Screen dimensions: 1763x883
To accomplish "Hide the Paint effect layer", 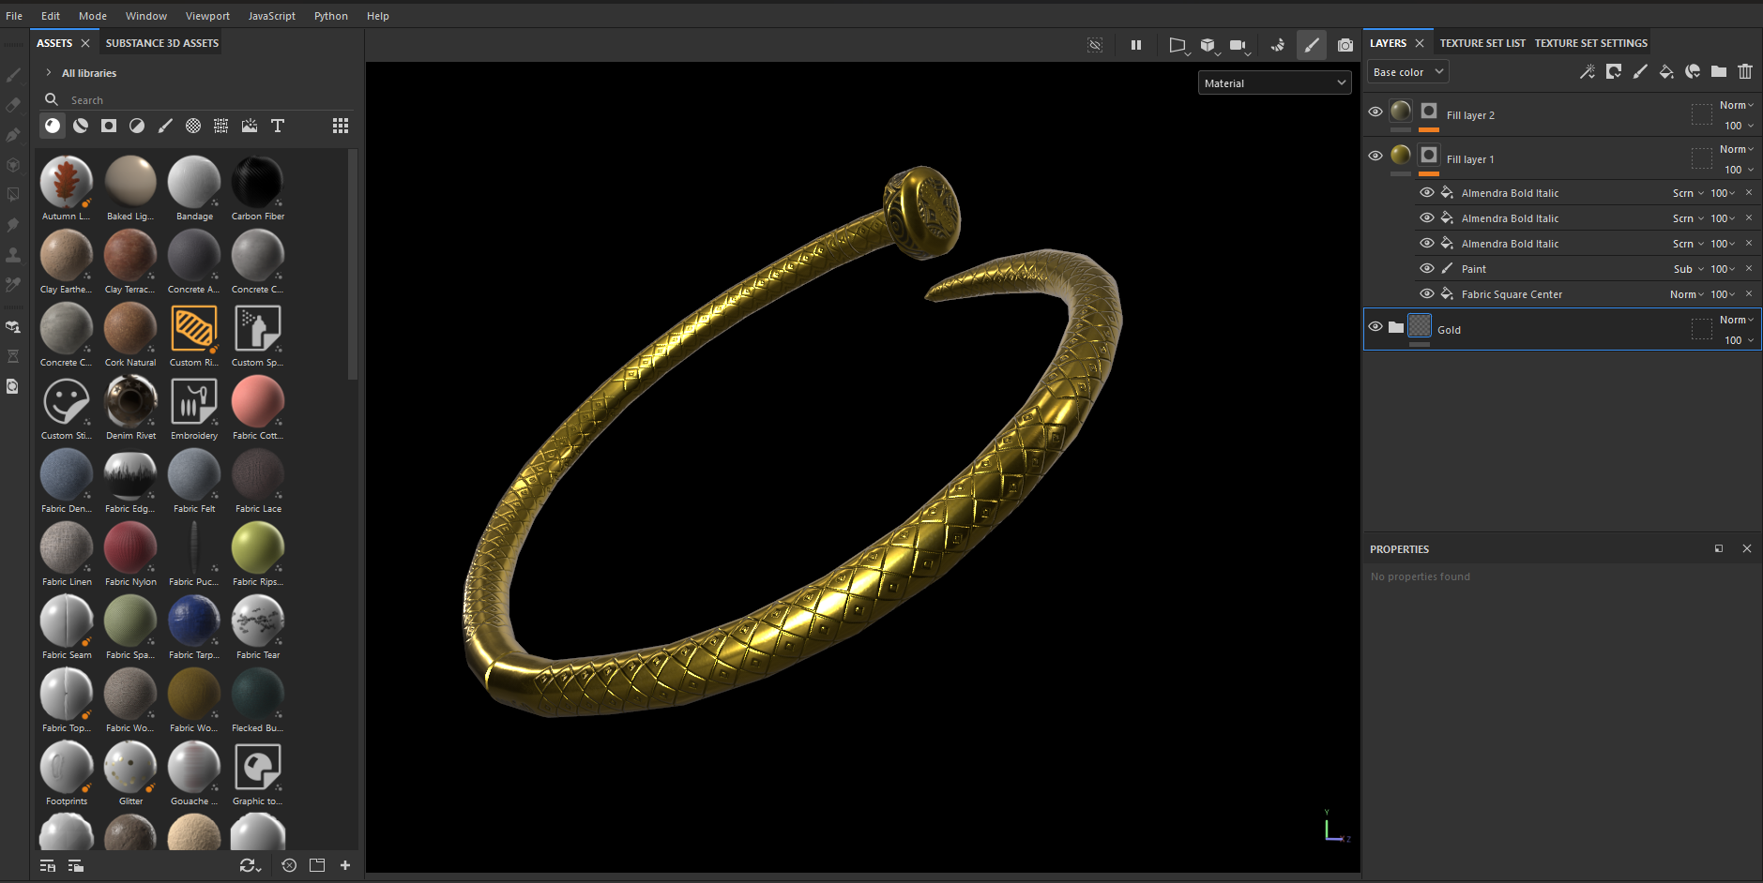I will pyautogui.click(x=1426, y=269).
